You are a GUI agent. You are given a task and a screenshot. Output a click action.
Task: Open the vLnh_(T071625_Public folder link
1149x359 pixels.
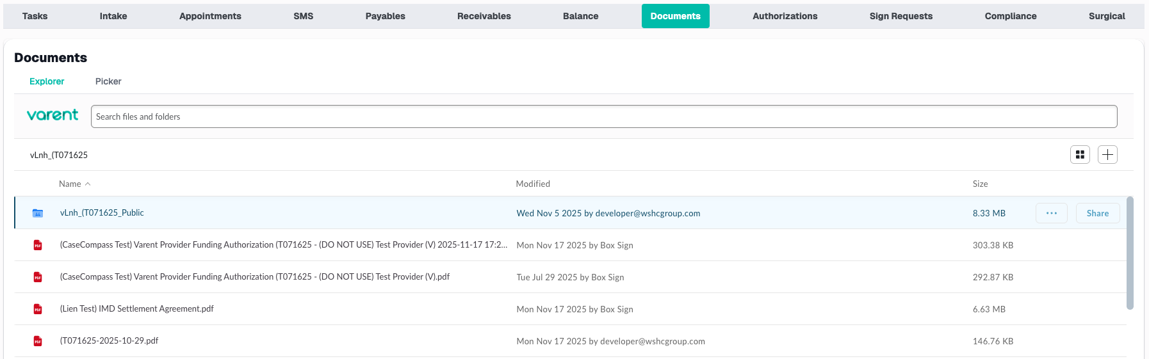pos(102,213)
